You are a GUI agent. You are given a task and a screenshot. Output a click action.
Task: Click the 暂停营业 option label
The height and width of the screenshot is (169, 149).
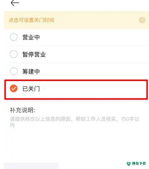tap(34, 54)
